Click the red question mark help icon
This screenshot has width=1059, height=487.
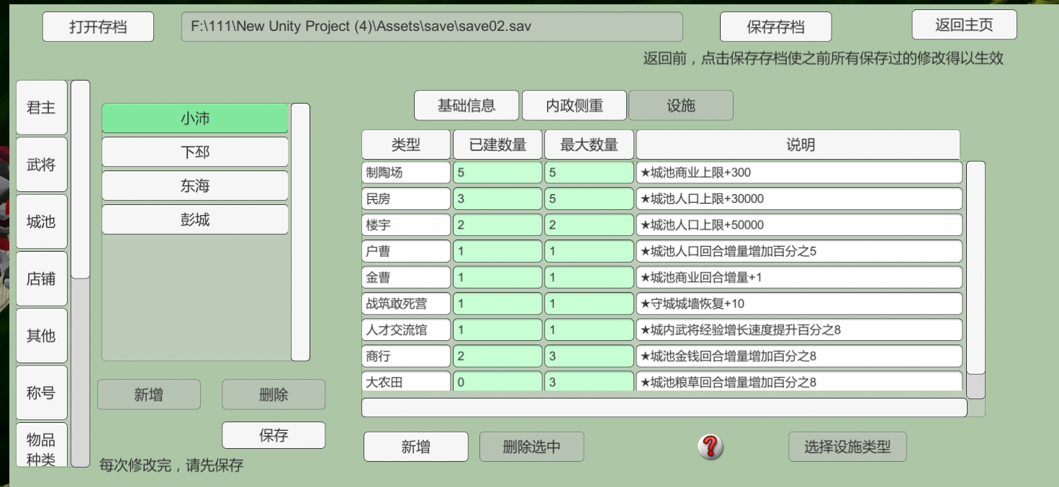pyautogui.click(x=710, y=447)
